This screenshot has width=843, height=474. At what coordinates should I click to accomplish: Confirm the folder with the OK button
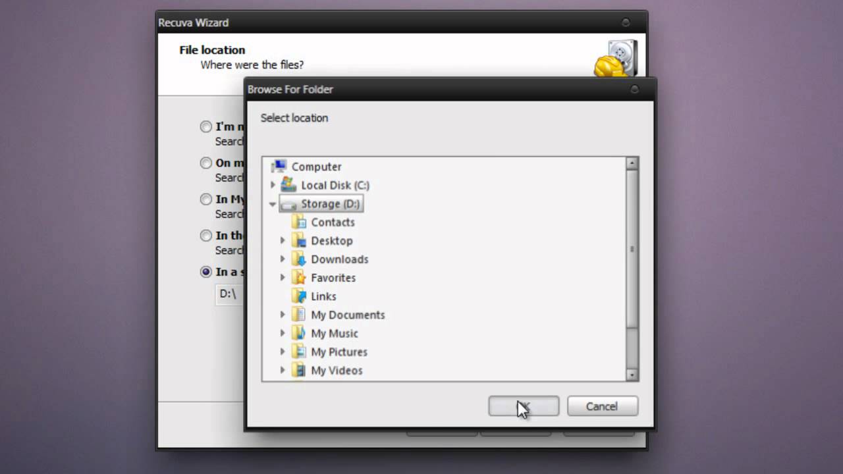point(524,406)
